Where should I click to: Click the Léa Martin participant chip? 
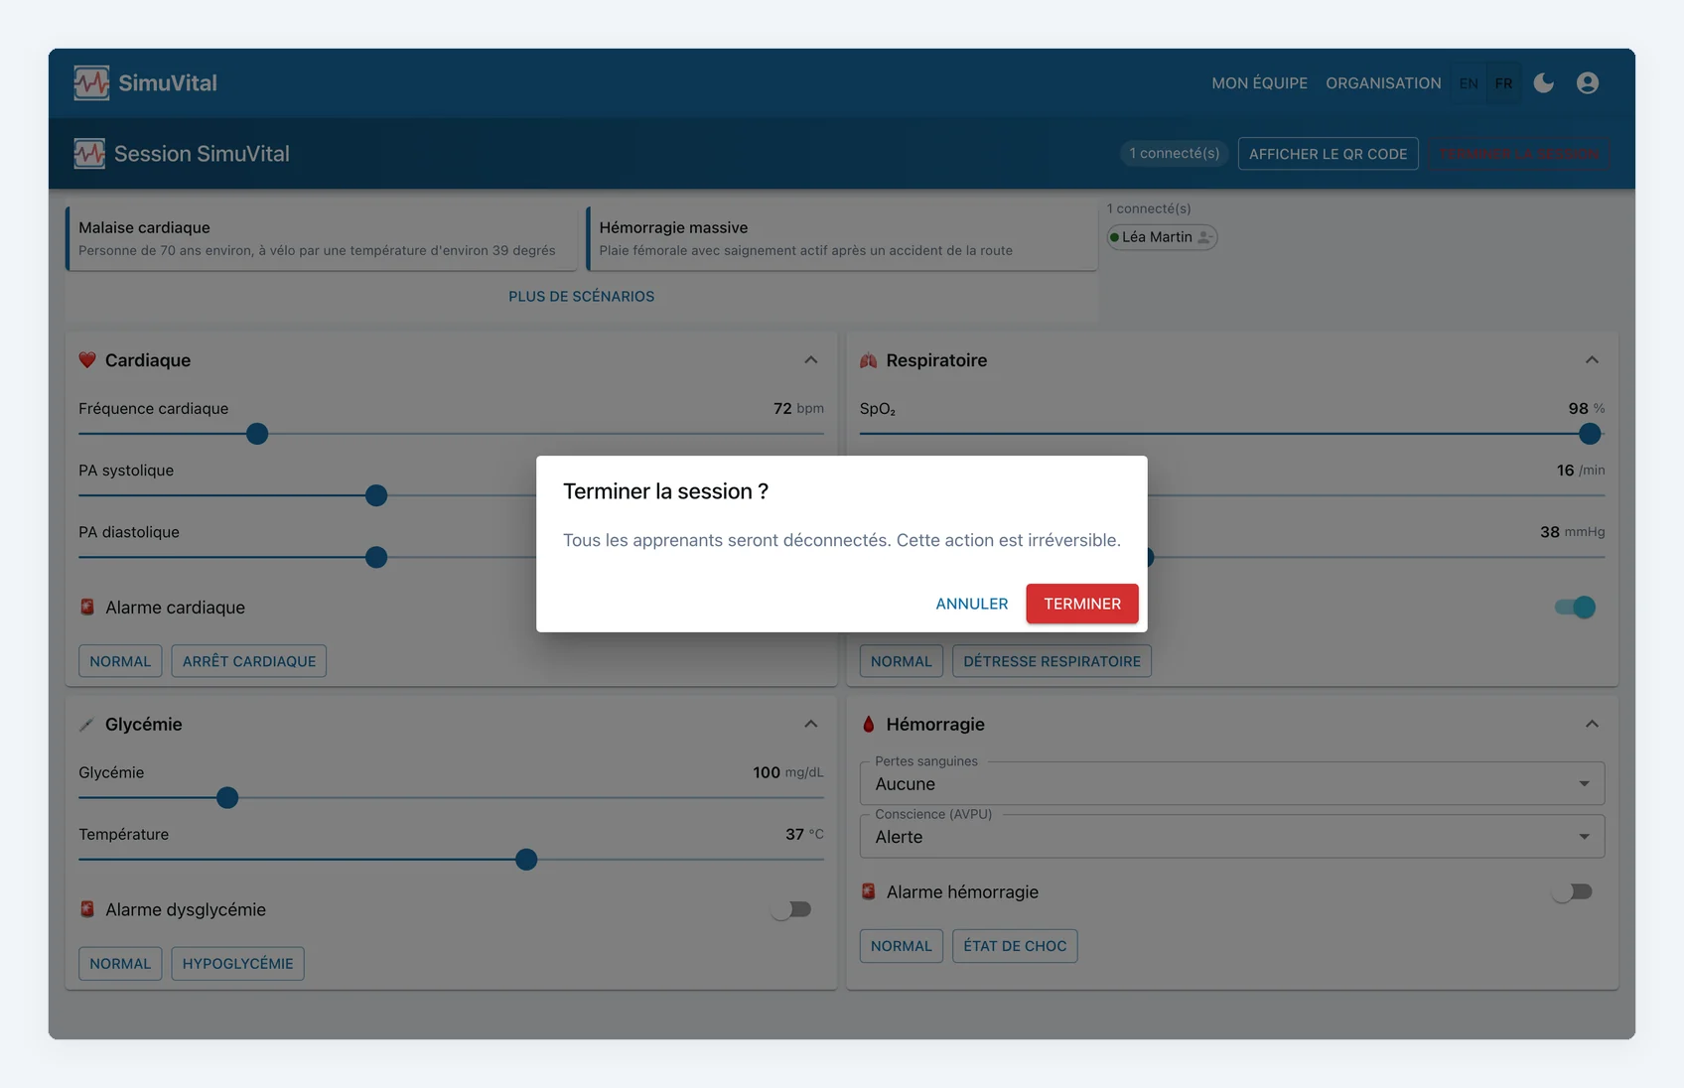click(1162, 237)
